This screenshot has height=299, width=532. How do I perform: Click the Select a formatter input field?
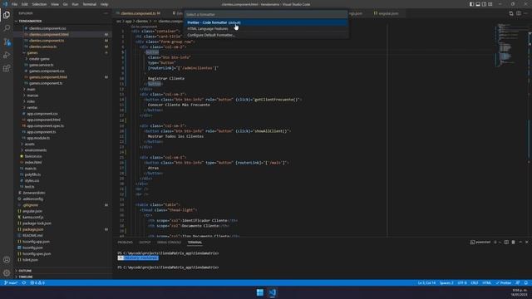[266, 15]
